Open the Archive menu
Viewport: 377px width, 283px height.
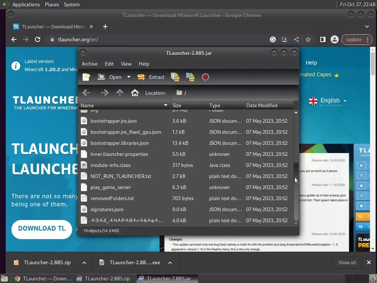click(89, 64)
